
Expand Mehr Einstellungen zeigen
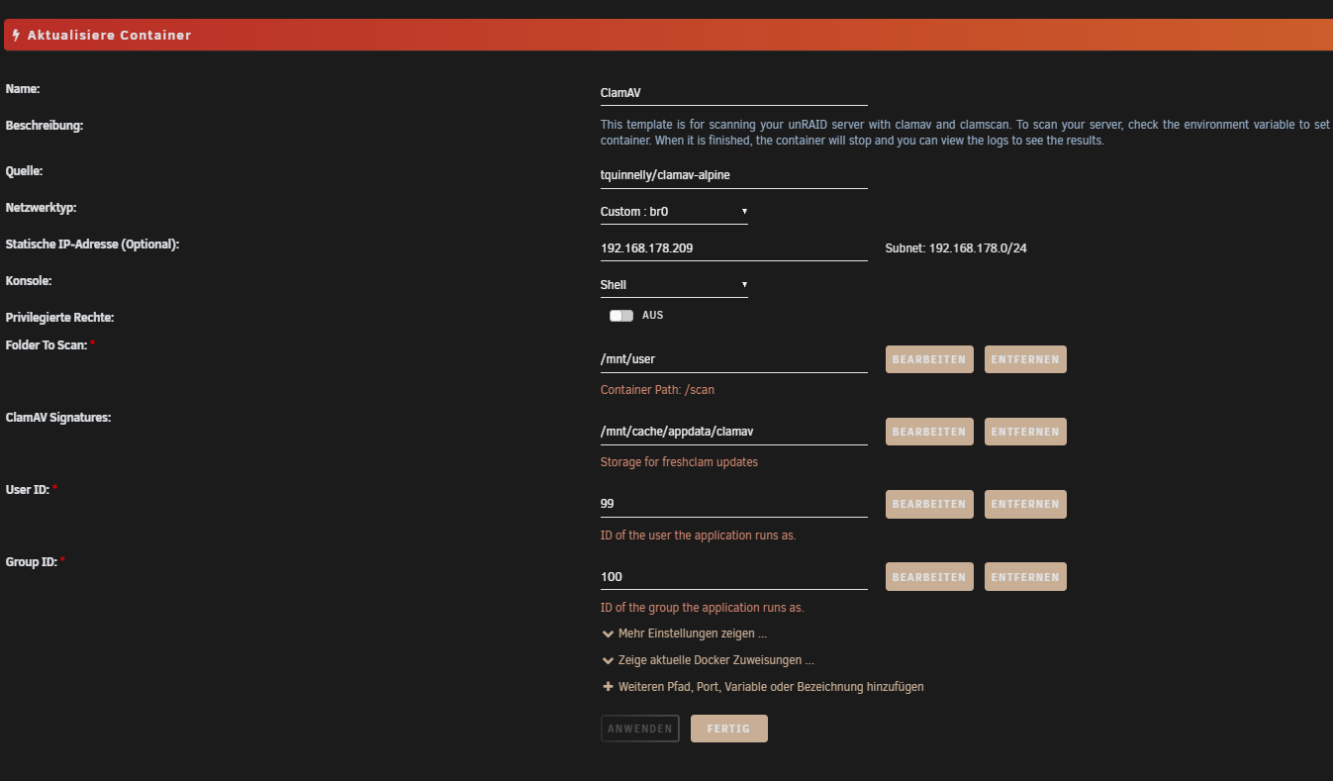pos(684,634)
